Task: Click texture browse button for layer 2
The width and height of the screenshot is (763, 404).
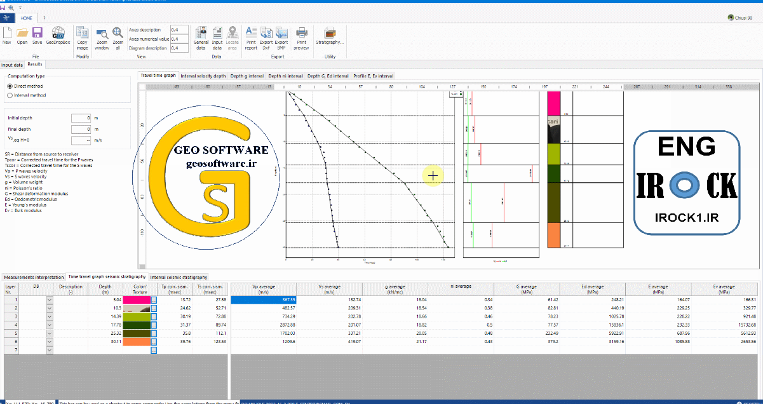Action: 154,307
